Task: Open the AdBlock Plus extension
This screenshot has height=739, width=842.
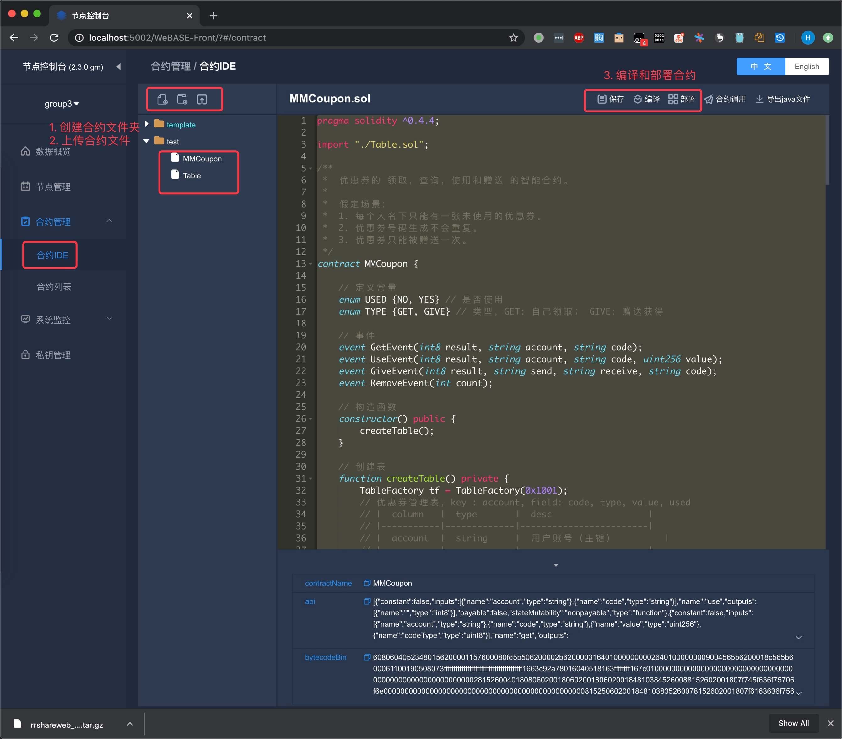Action: [579, 38]
